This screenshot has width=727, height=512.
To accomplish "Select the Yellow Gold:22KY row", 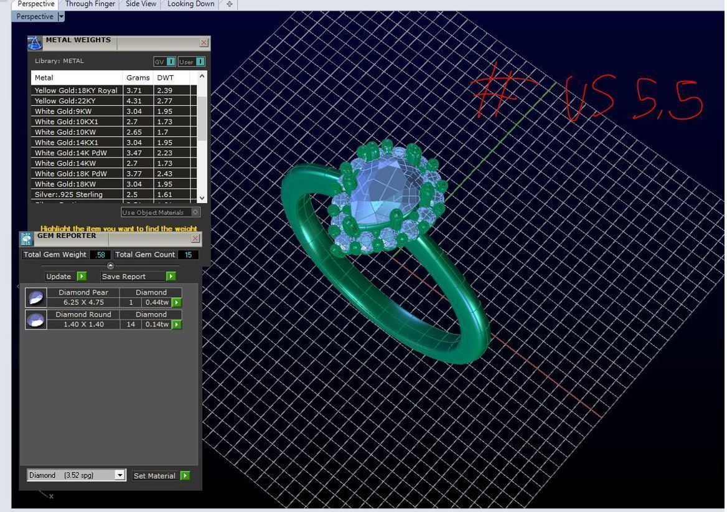I will point(114,101).
